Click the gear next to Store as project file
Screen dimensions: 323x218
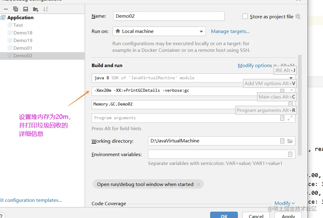(298, 16)
